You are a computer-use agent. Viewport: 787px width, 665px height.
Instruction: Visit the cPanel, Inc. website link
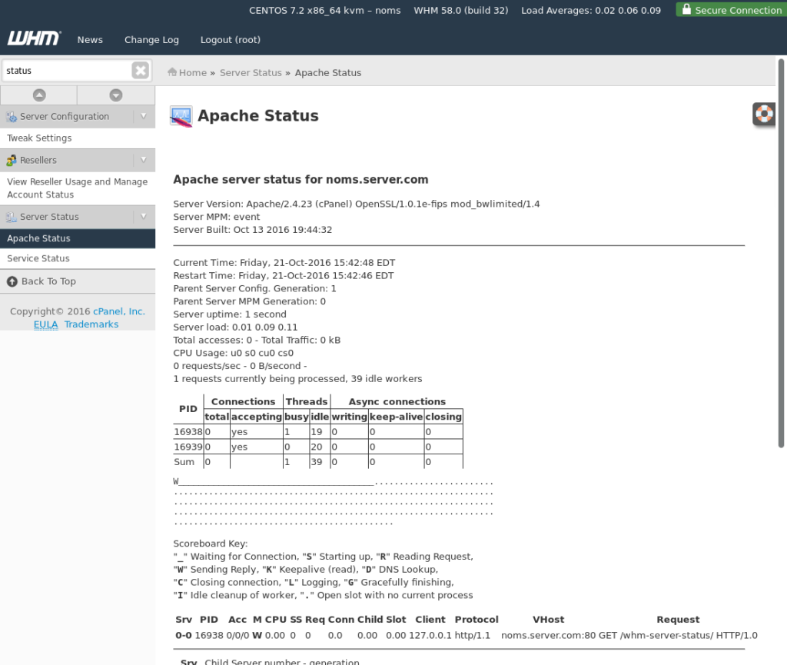(118, 311)
